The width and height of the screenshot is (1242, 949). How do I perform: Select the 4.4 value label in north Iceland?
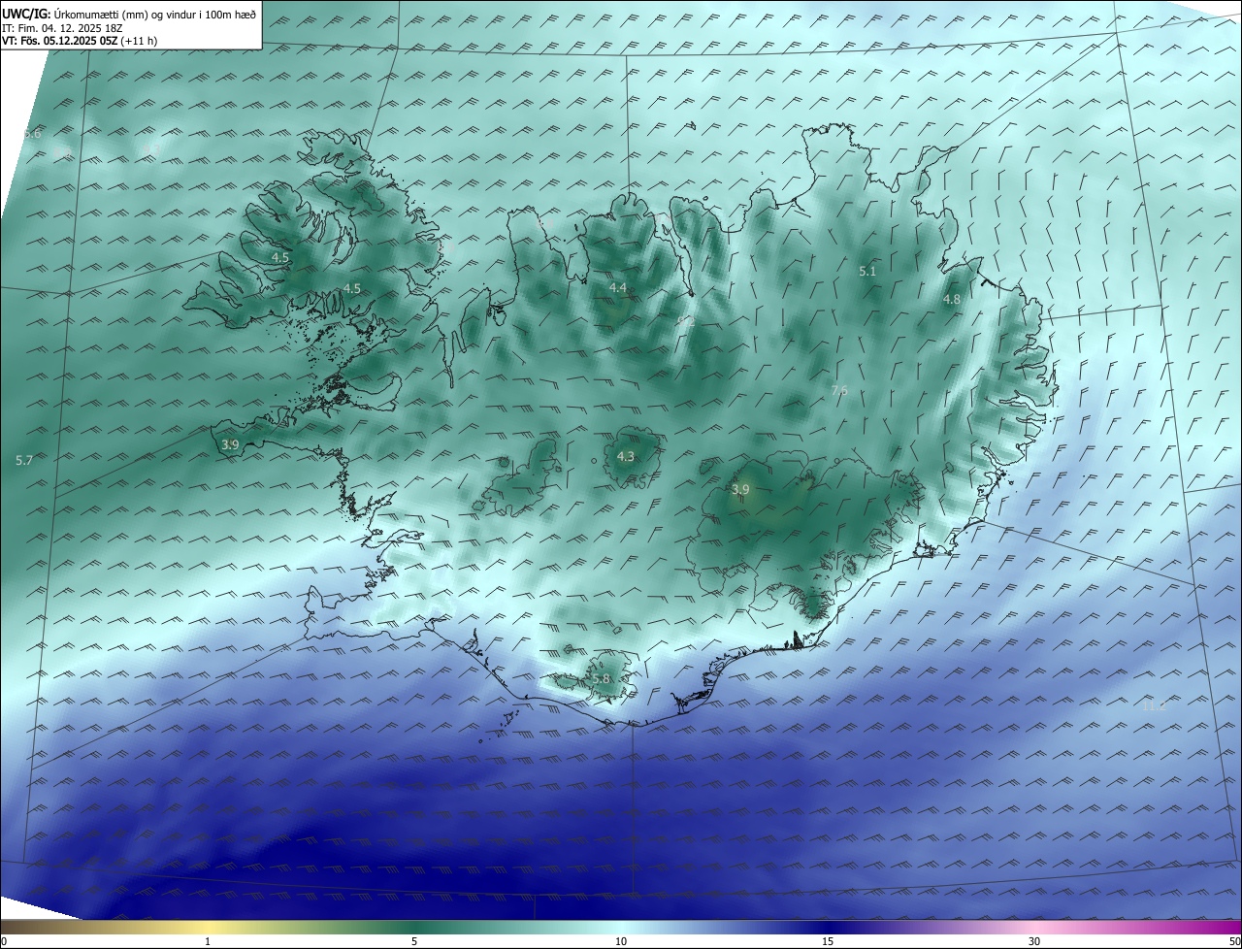[618, 288]
